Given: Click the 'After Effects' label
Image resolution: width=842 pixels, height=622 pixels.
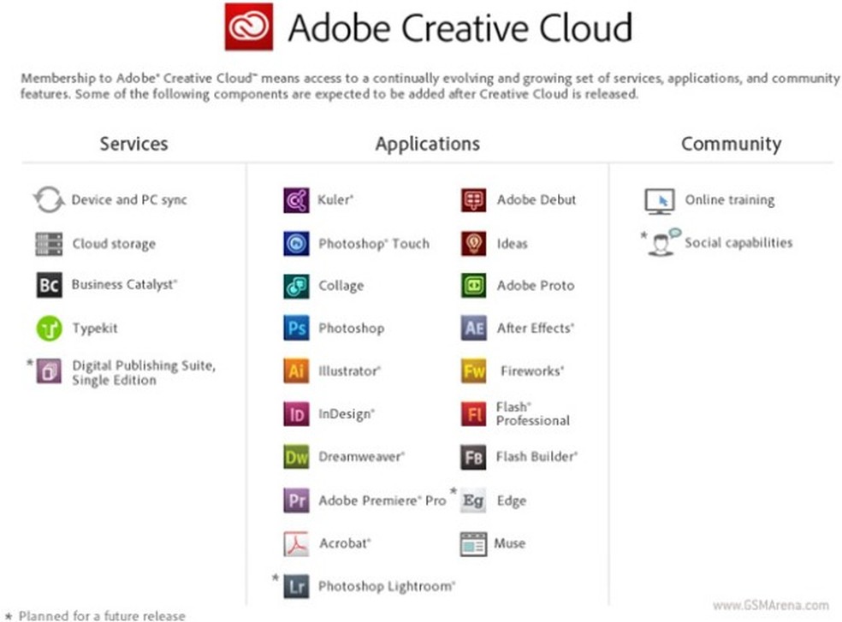Looking at the screenshot, I should (x=536, y=329).
